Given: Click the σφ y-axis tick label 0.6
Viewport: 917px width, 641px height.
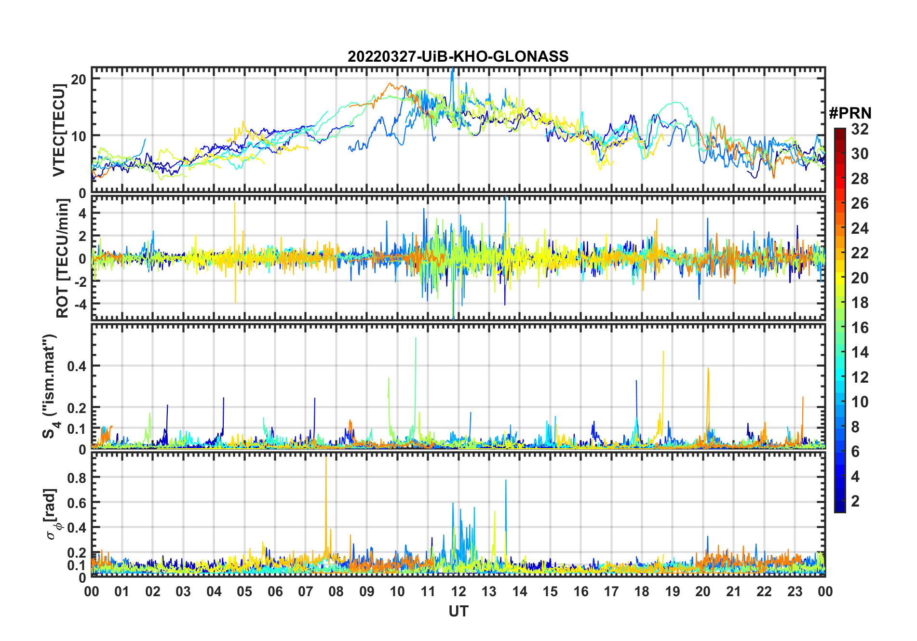Looking at the screenshot, I should [x=77, y=503].
